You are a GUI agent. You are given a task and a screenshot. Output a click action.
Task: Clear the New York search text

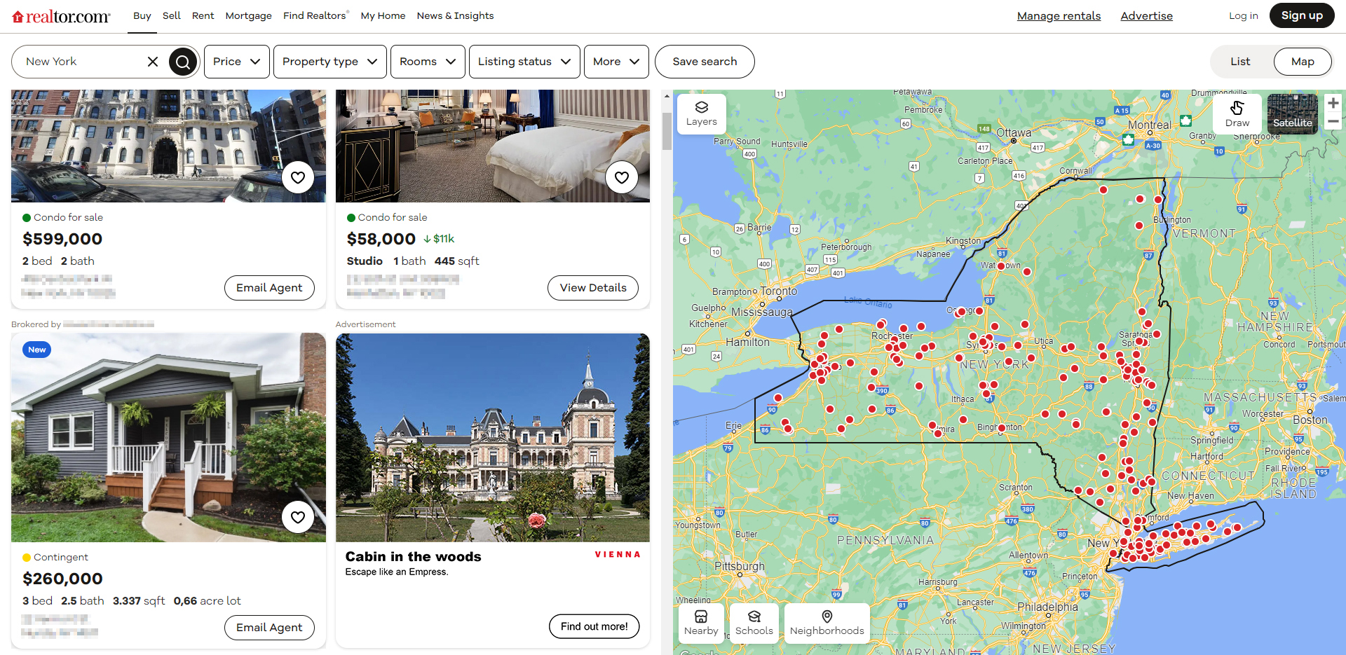point(153,62)
